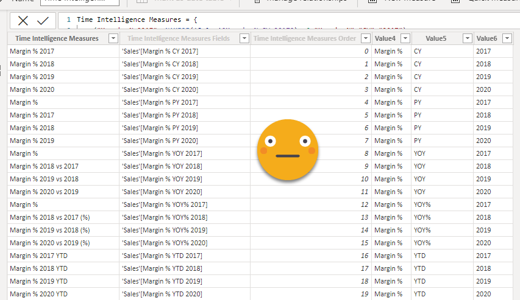Select the Value5 column header
This screenshot has height=300, width=520.
click(436, 39)
